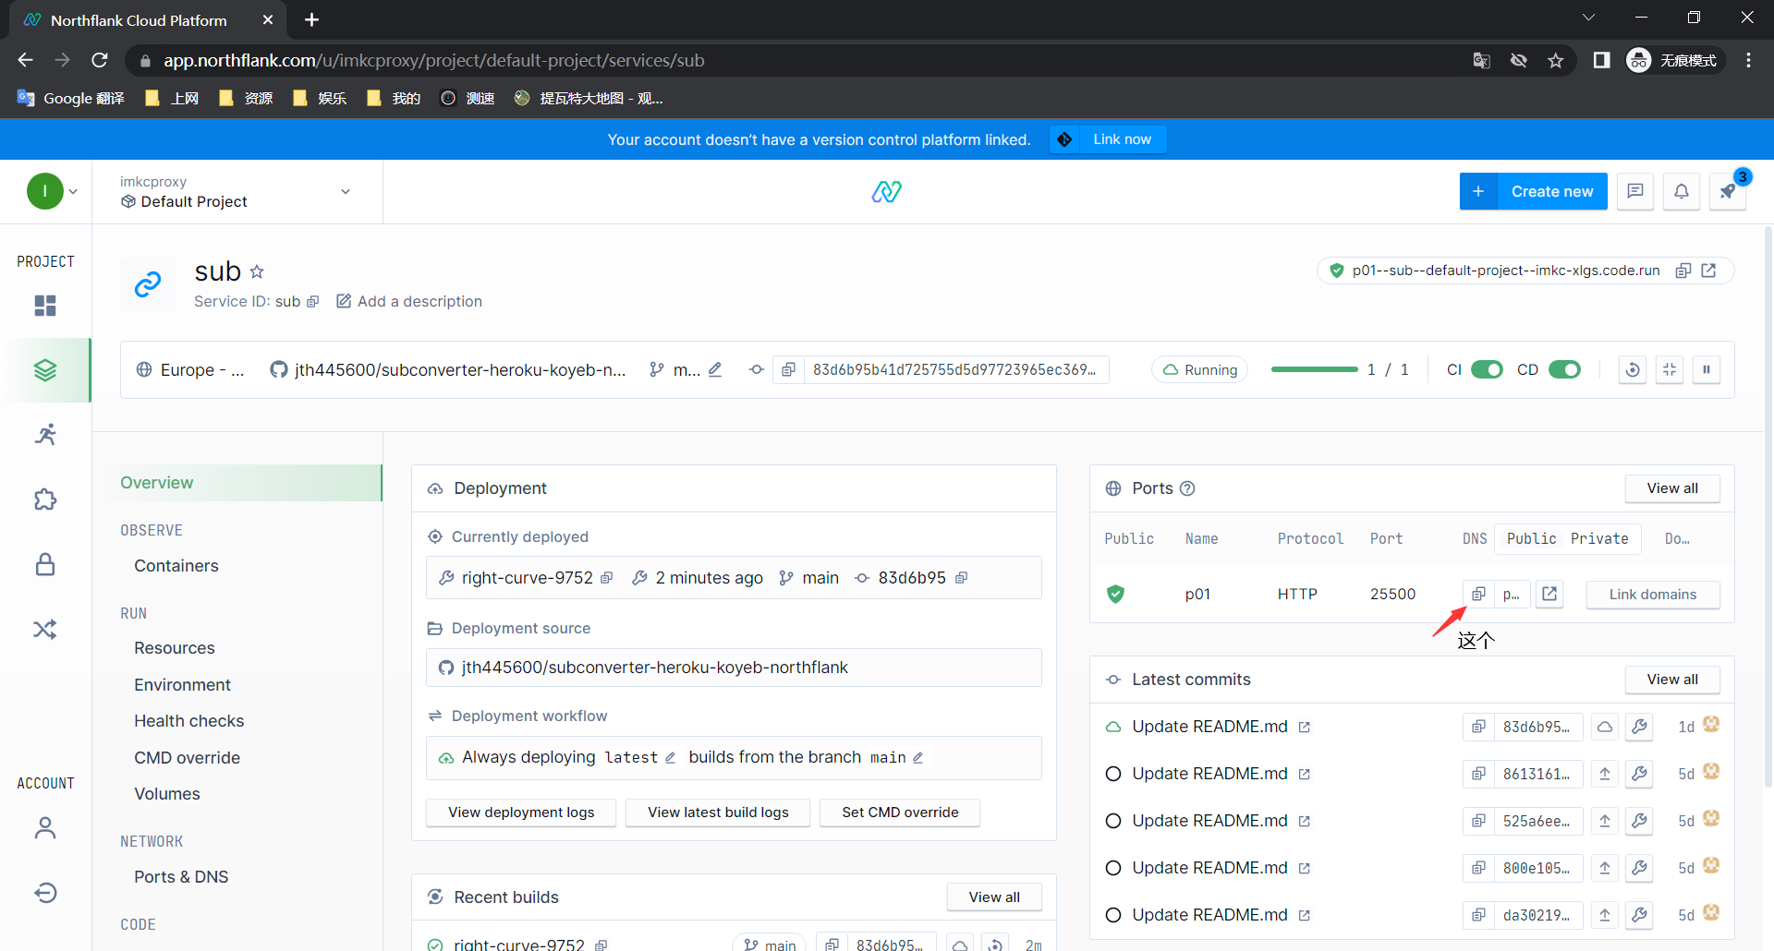Screen dimensions: 1774x951
Task: Switch DNS view to Private
Action: [1598, 538]
